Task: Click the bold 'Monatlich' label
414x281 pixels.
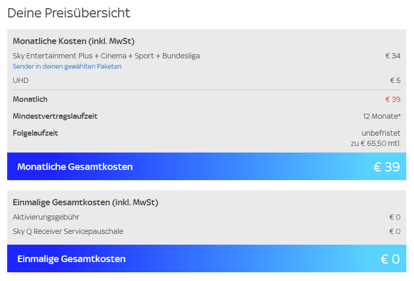Action: click(30, 99)
